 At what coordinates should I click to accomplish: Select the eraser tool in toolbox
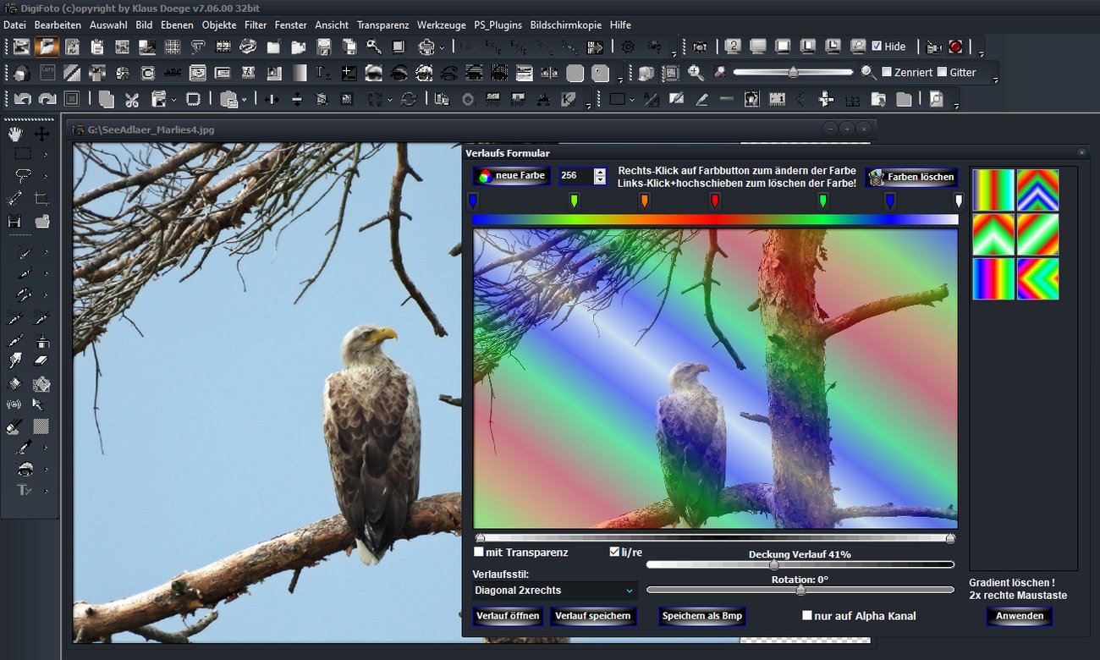point(41,361)
